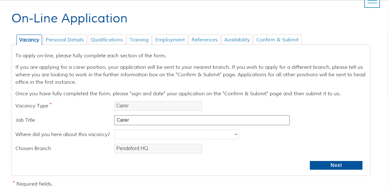Viewport: 388px width, 189px height.
Task: Click the vacancy source question label
Action: pos(63,135)
